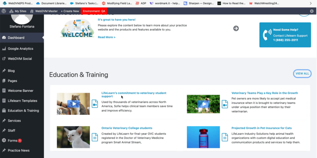Open Veterinary Teams Play a Key Role article
This screenshot has height=158, width=317.
tap(265, 93)
